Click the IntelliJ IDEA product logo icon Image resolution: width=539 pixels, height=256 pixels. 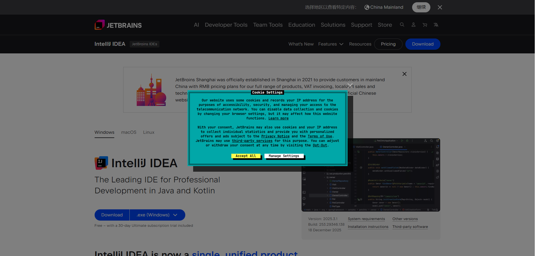101,163
